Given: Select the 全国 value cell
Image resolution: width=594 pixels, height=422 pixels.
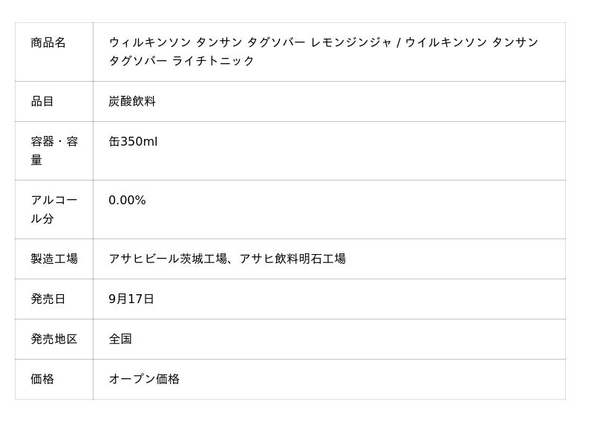Looking at the screenshot, I should coord(120,339).
